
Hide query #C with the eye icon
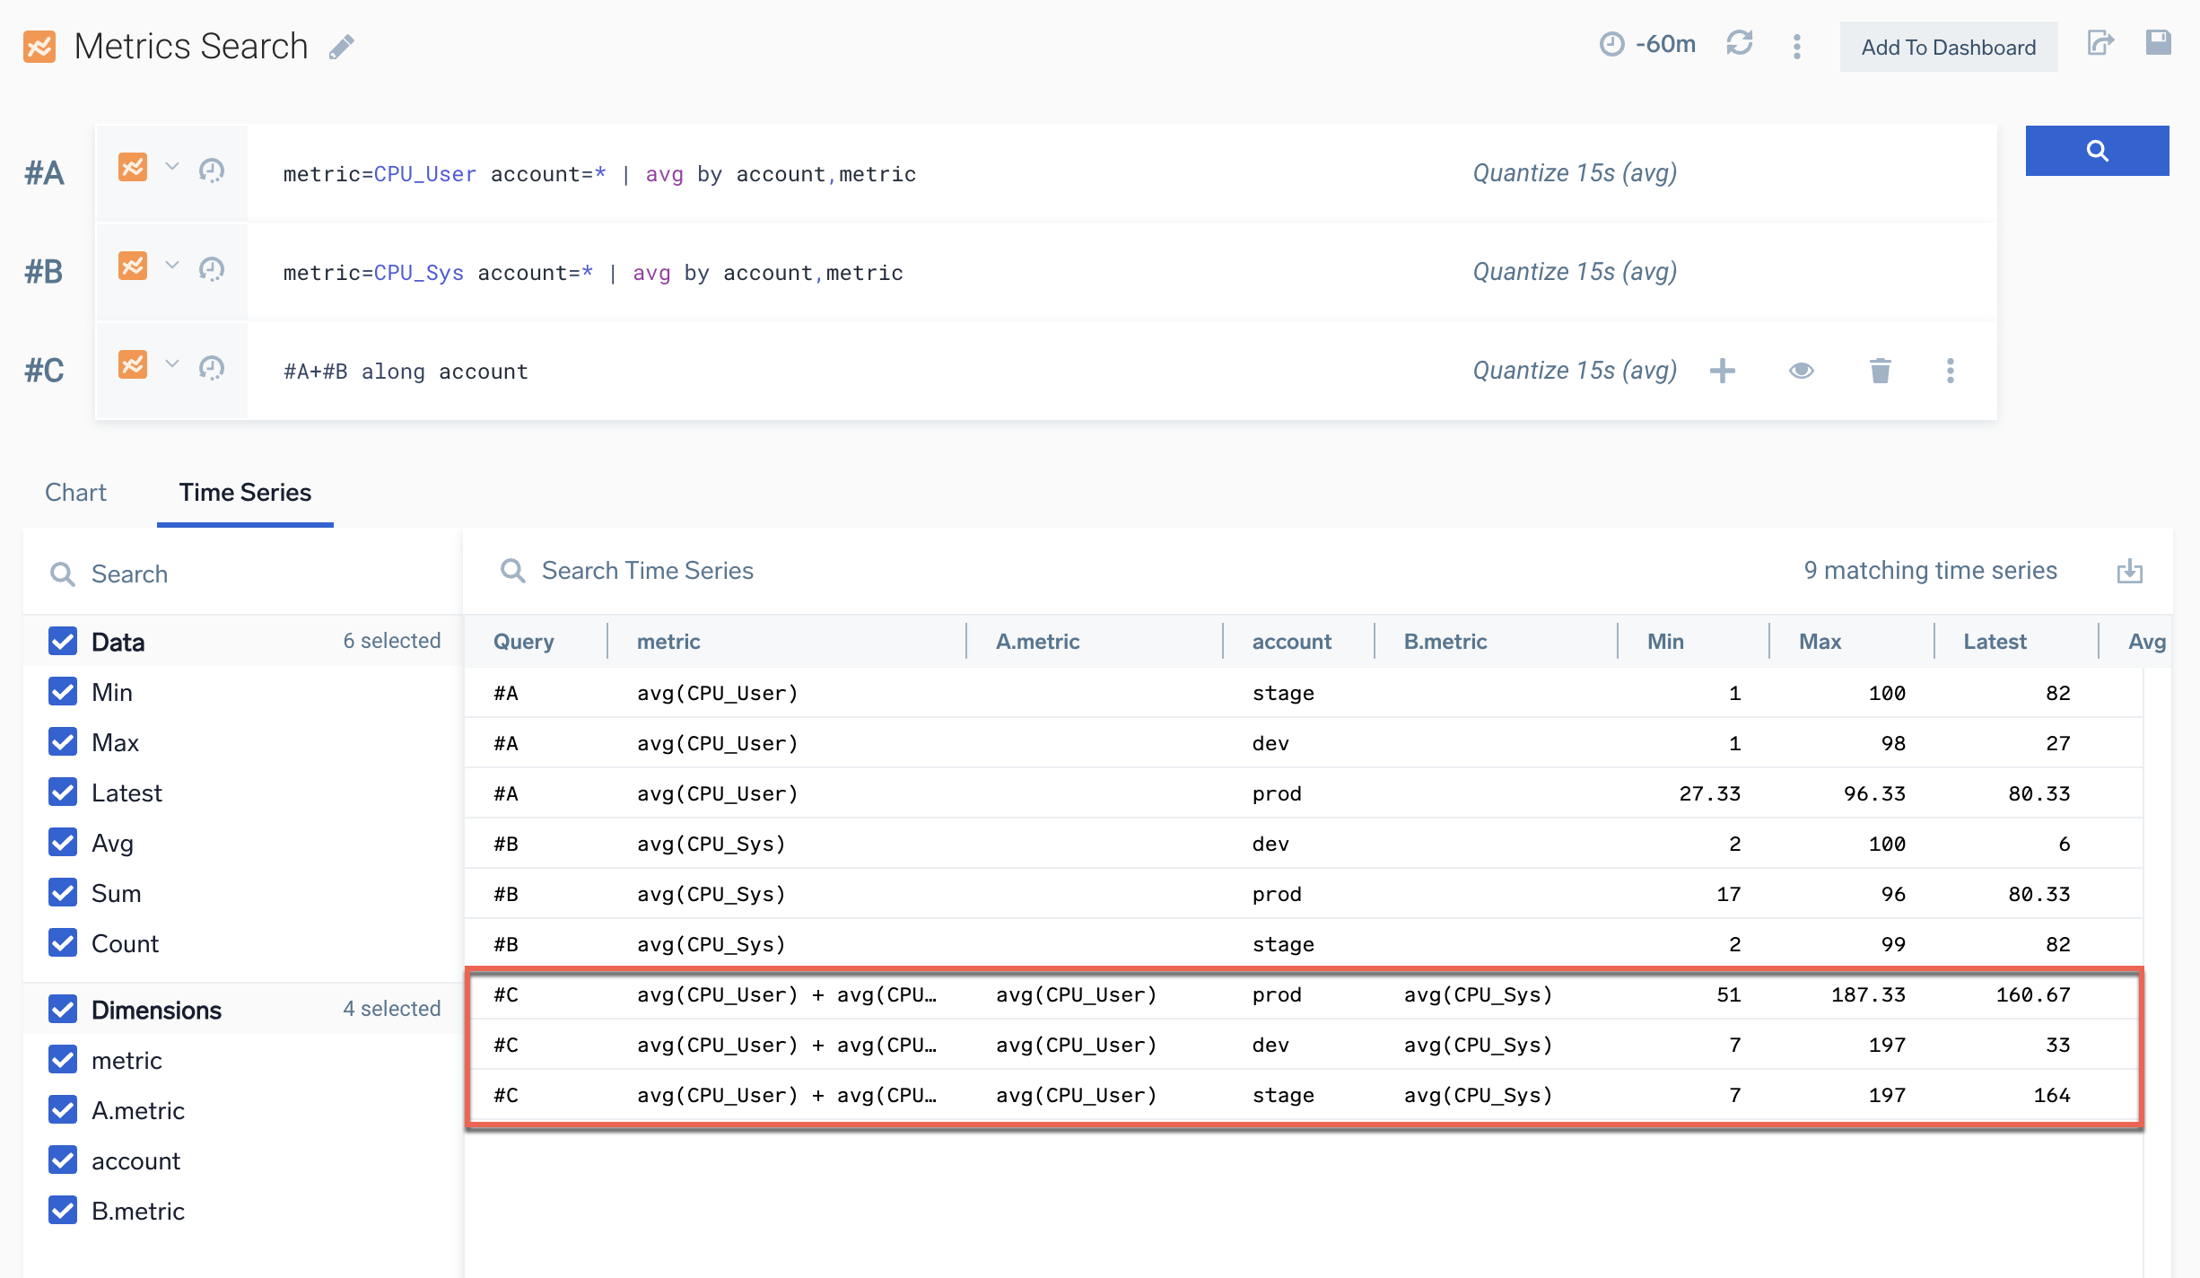(1801, 371)
